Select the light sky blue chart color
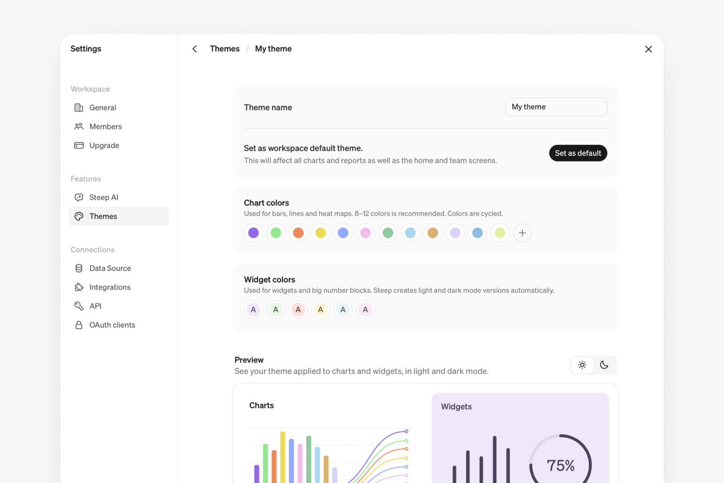The height and width of the screenshot is (483, 724). (410, 233)
